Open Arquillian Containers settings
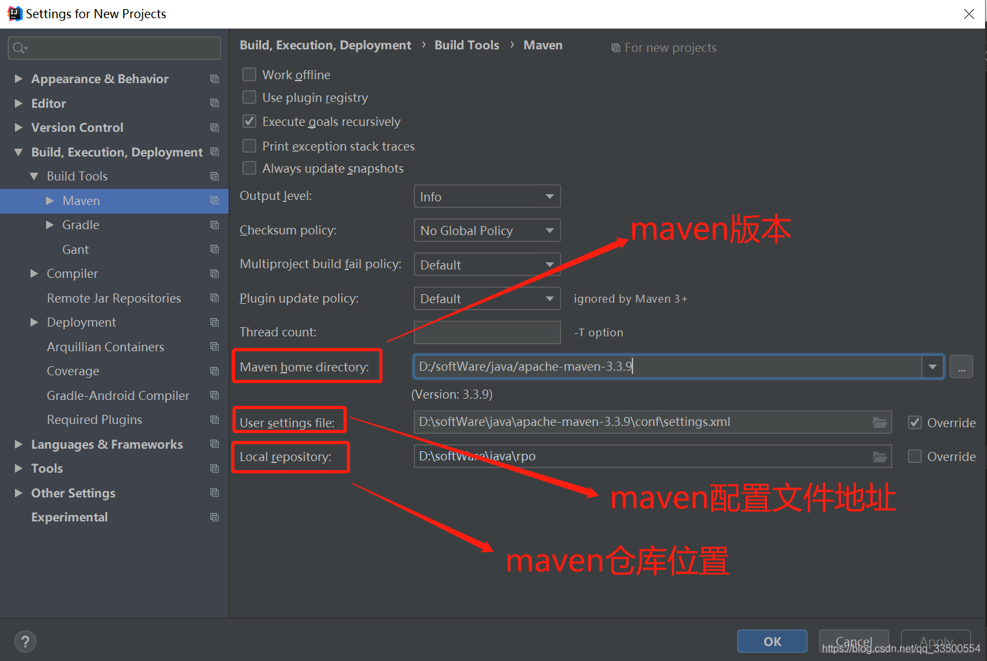The height and width of the screenshot is (661, 987). pos(105,347)
